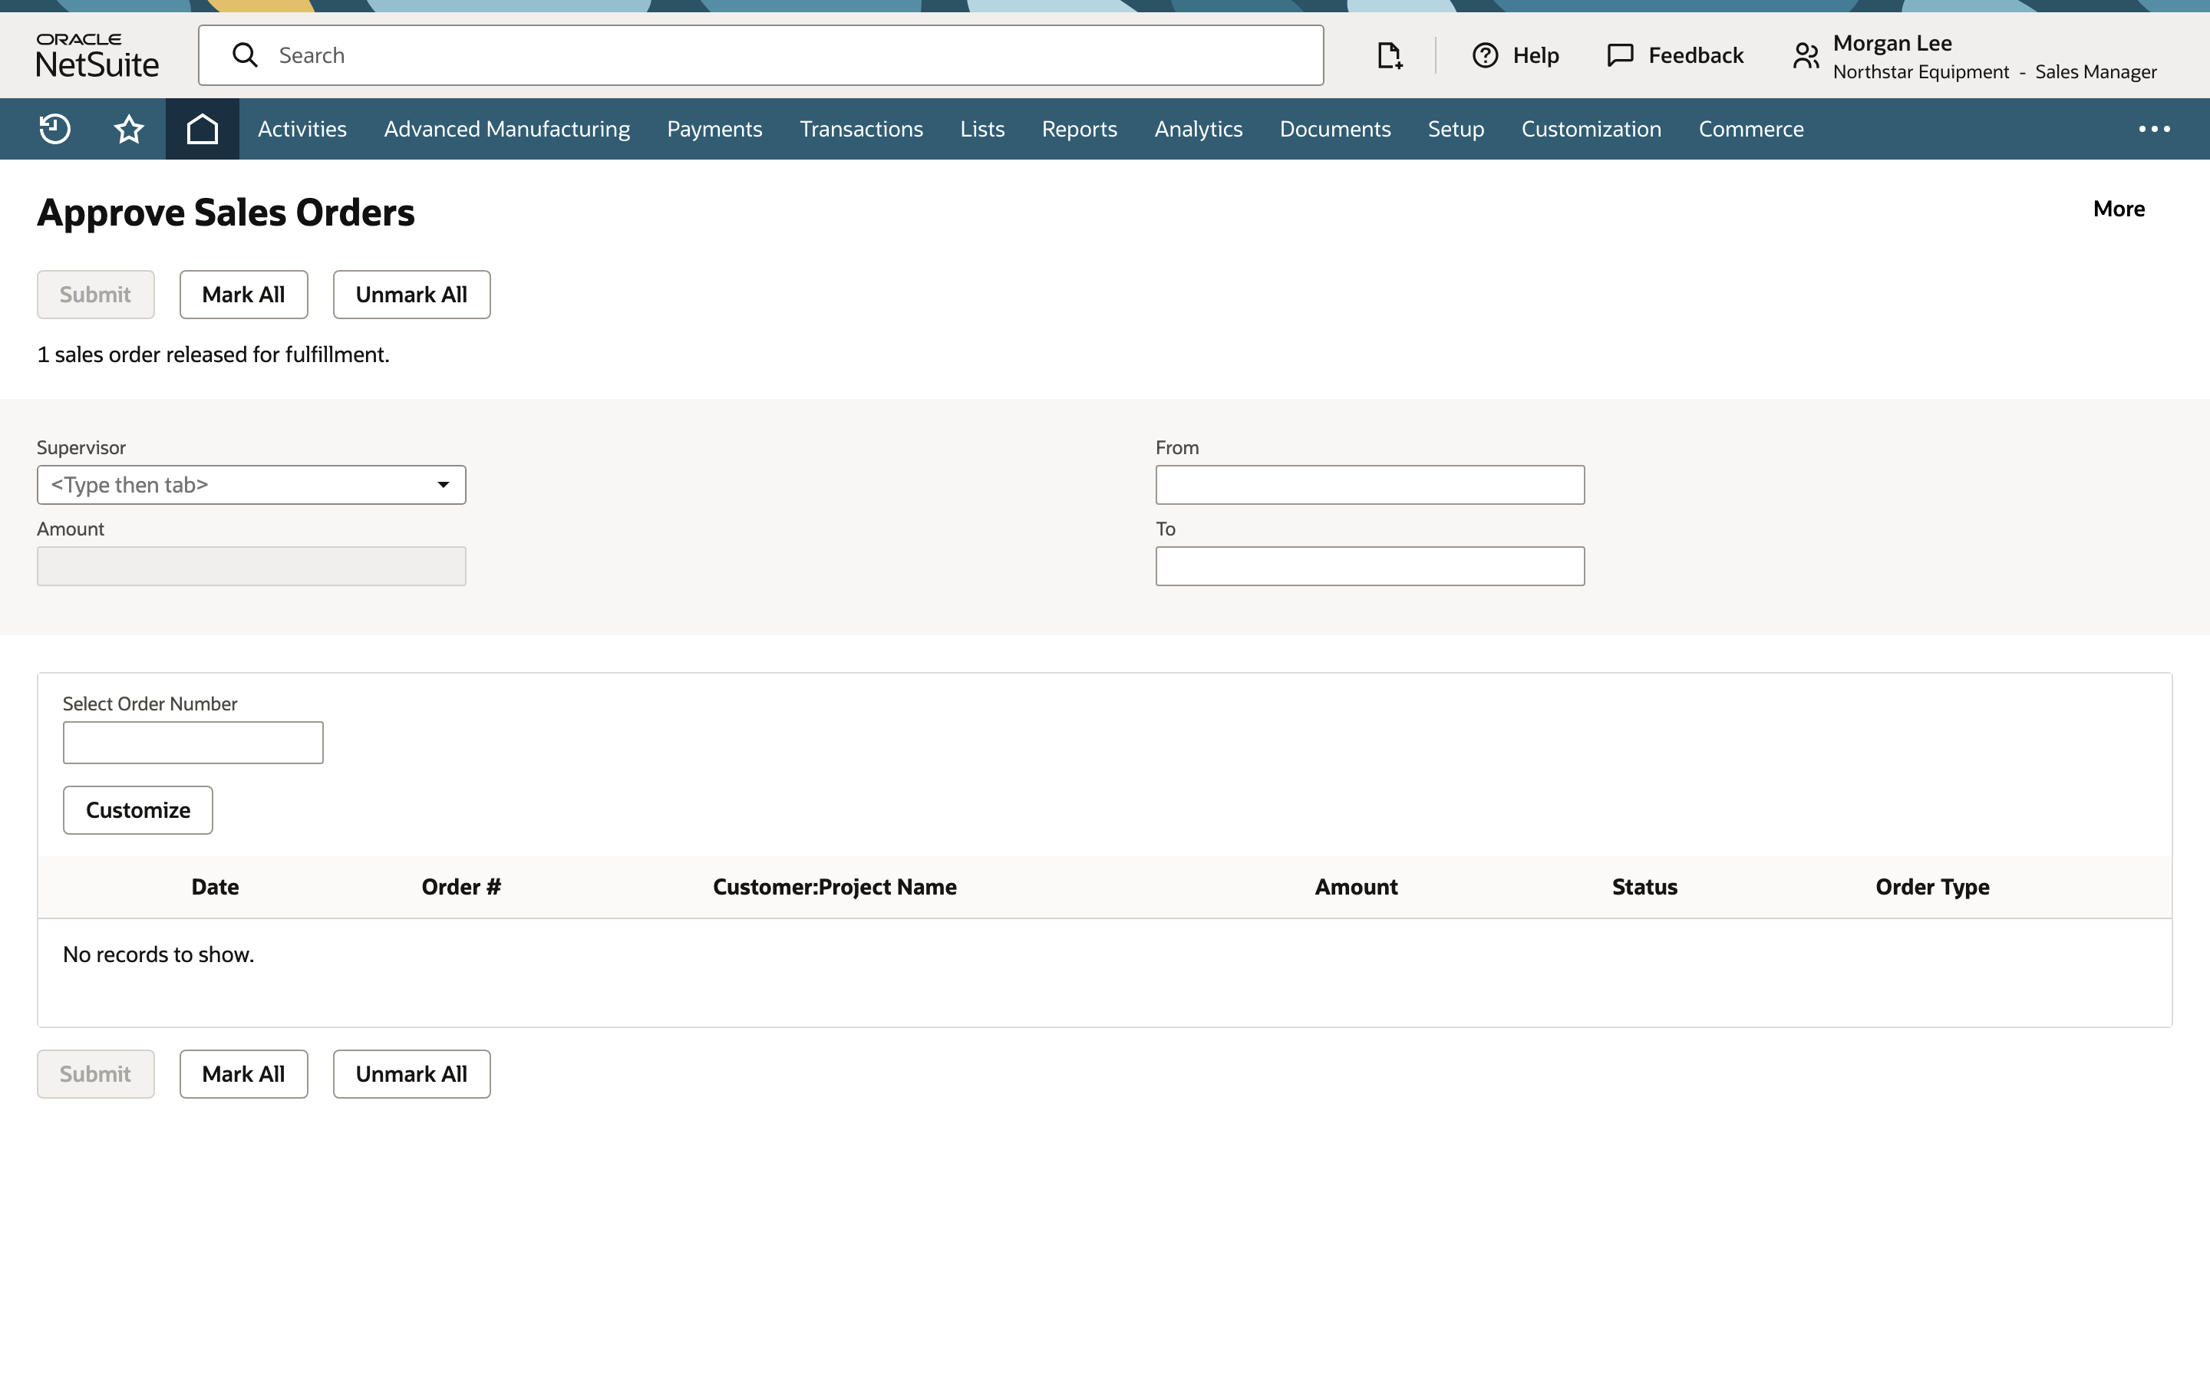Open the Payments menu

coord(714,129)
